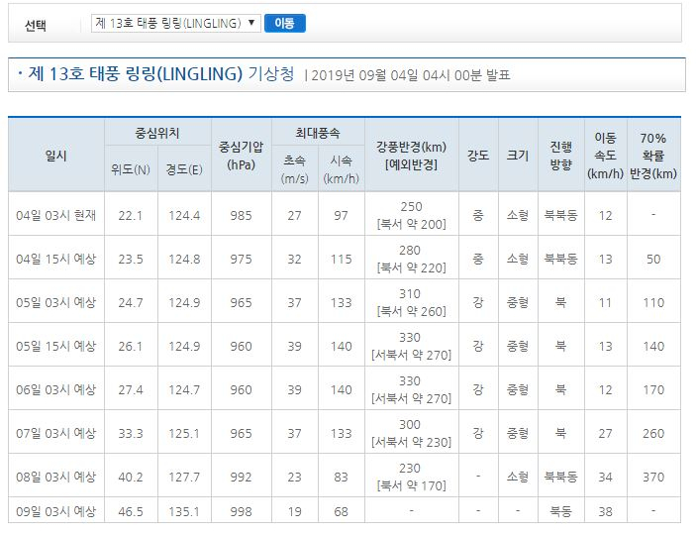Click longitude value 124.7
Image resolution: width=696 pixels, height=533 pixels.
click(184, 390)
